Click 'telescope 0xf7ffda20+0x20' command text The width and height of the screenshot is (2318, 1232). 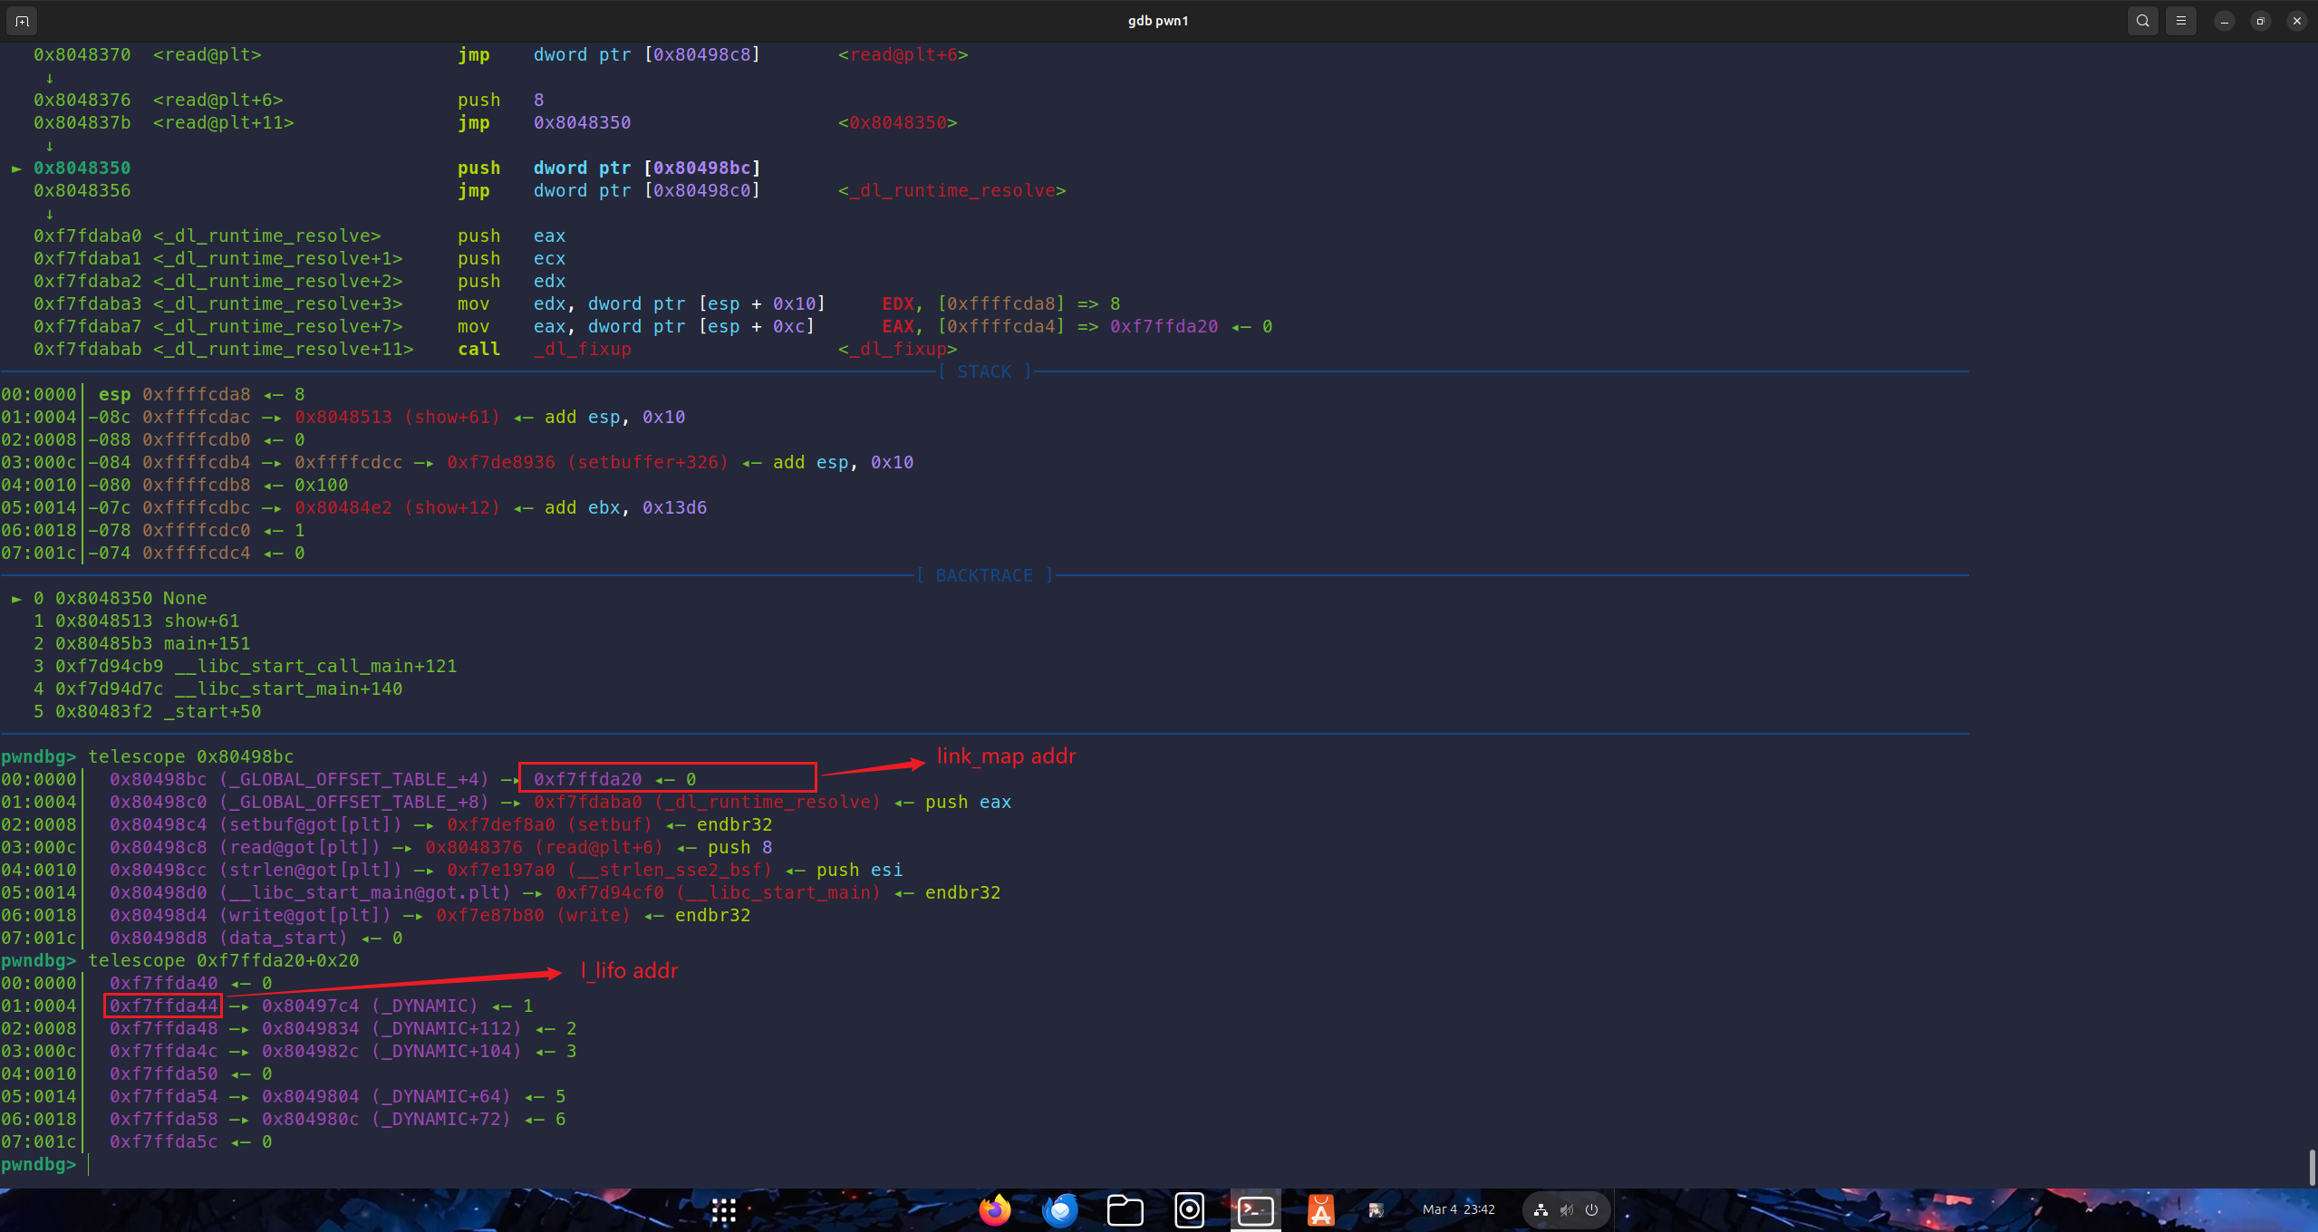[223, 961]
